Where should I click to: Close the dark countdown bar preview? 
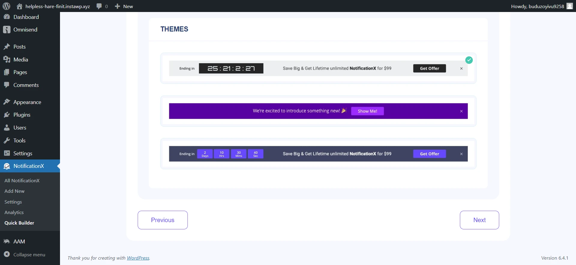pos(461,154)
